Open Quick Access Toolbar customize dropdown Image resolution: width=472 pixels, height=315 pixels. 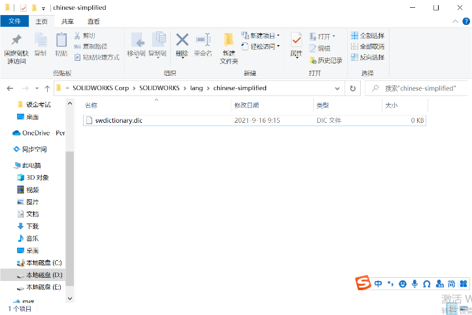pos(43,8)
